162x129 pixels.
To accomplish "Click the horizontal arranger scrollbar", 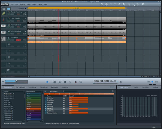I will click(85, 77).
